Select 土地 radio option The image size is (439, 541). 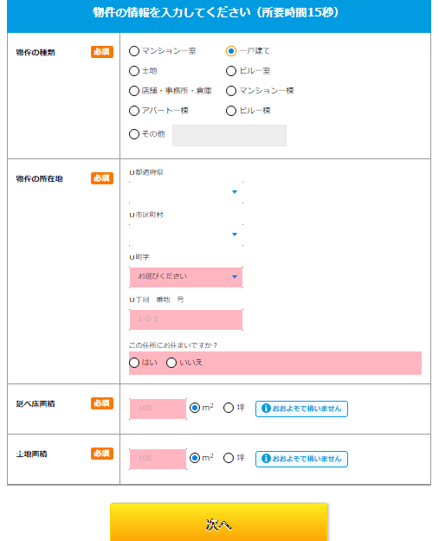point(134,71)
